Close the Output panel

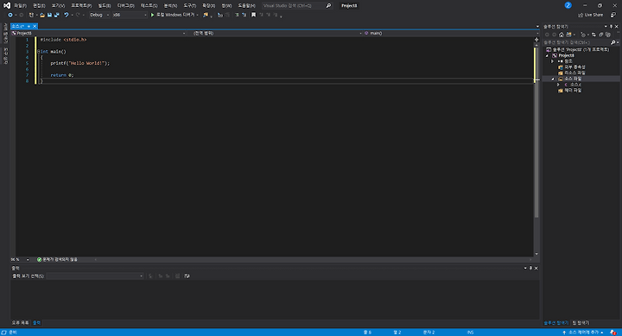536,268
